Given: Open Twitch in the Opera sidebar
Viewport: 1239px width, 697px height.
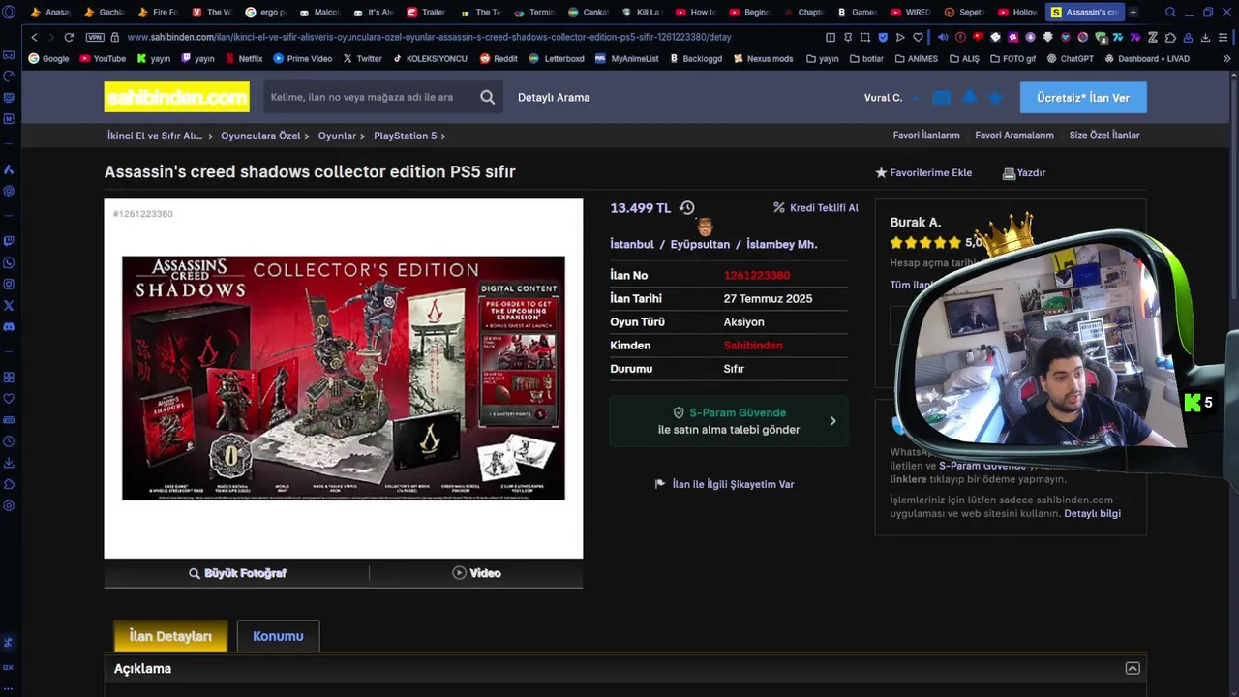Looking at the screenshot, I should pos(9,241).
